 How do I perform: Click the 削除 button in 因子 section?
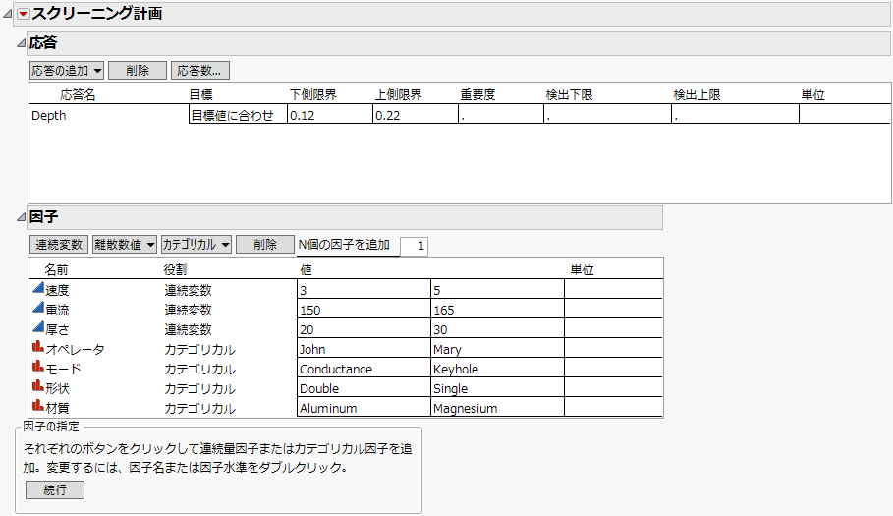265,245
